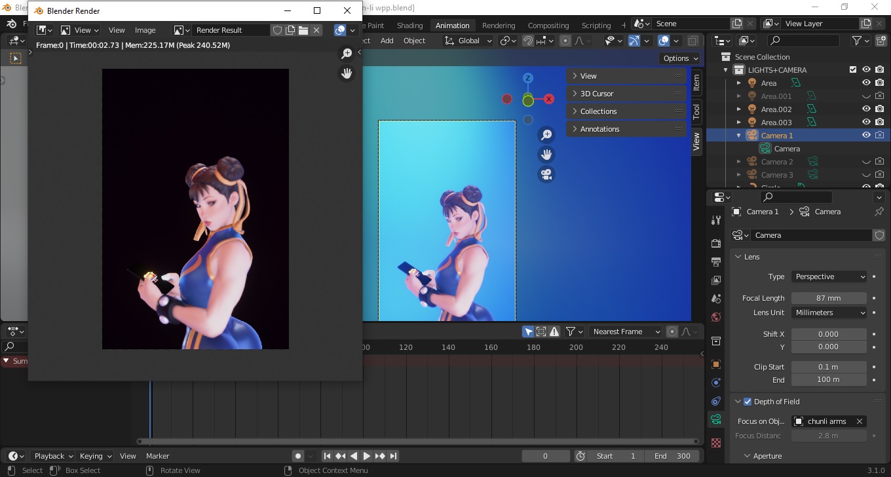Toggle LIGHTS+CAMERA collection exclude checkbox

pyautogui.click(x=853, y=69)
